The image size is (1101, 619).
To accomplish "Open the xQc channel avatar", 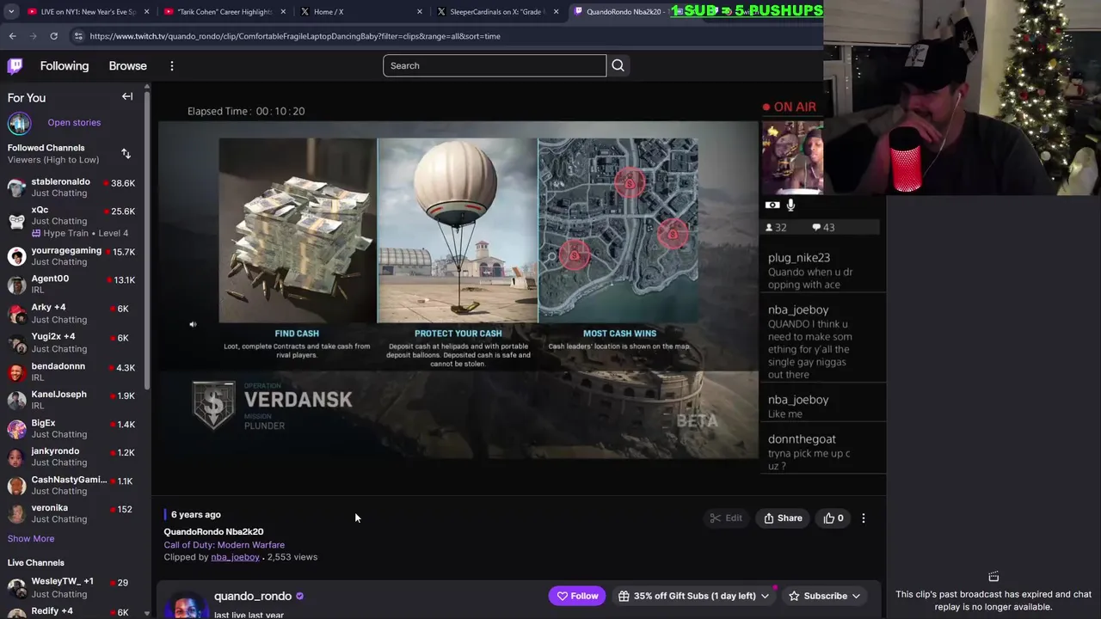I will pyautogui.click(x=16, y=220).
